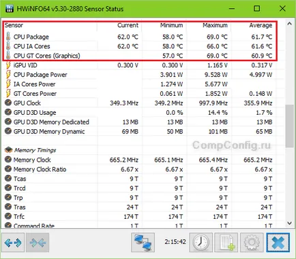Click gauge icon beside Trp
This screenshot has width=296, height=259.
[8, 197]
